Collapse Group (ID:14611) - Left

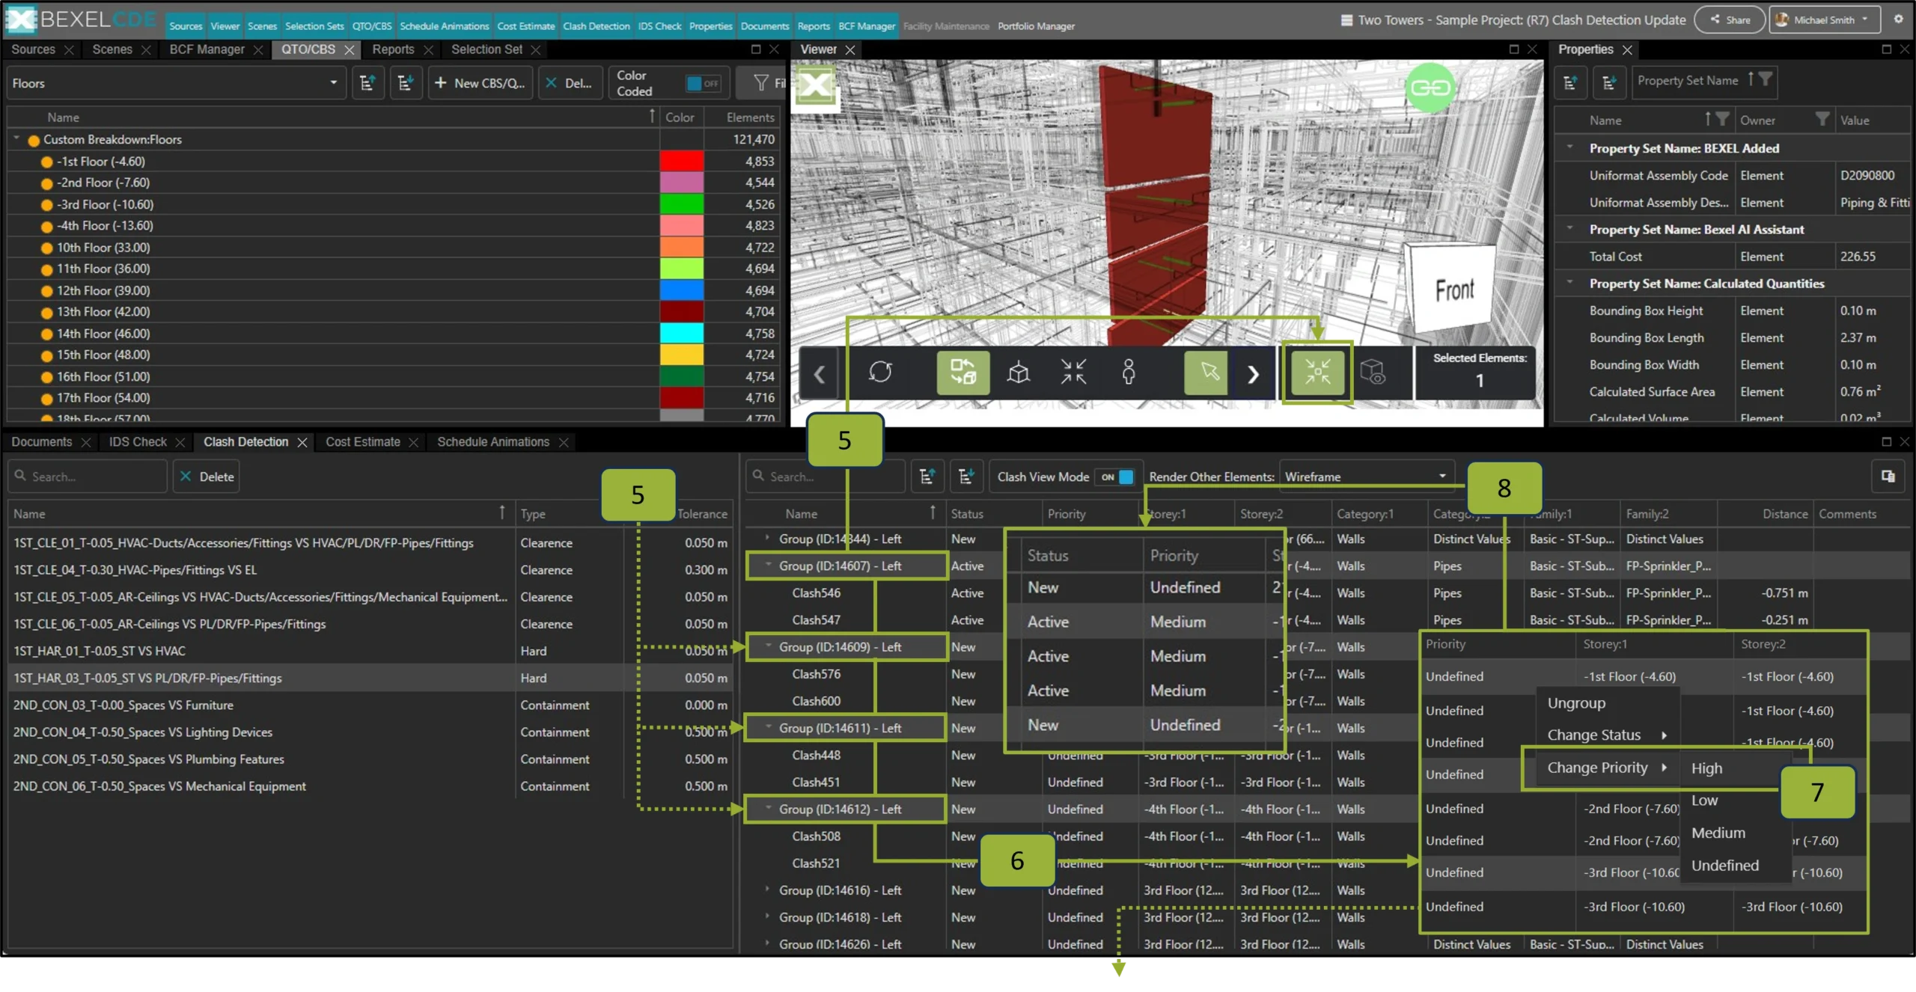coord(768,727)
